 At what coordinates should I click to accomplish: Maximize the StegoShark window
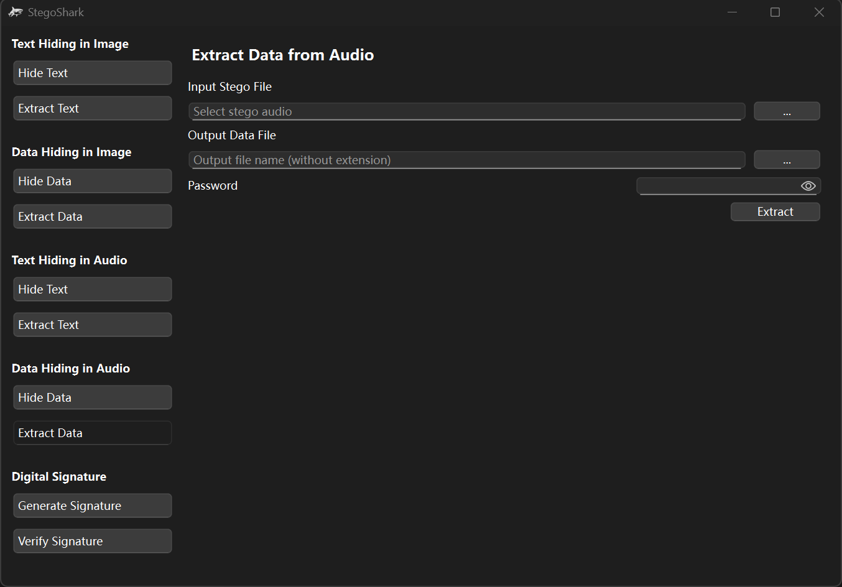point(775,12)
